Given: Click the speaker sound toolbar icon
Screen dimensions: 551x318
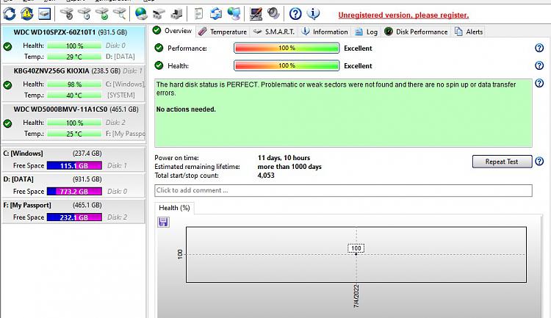Looking at the screenshot, I should (273, 14).
